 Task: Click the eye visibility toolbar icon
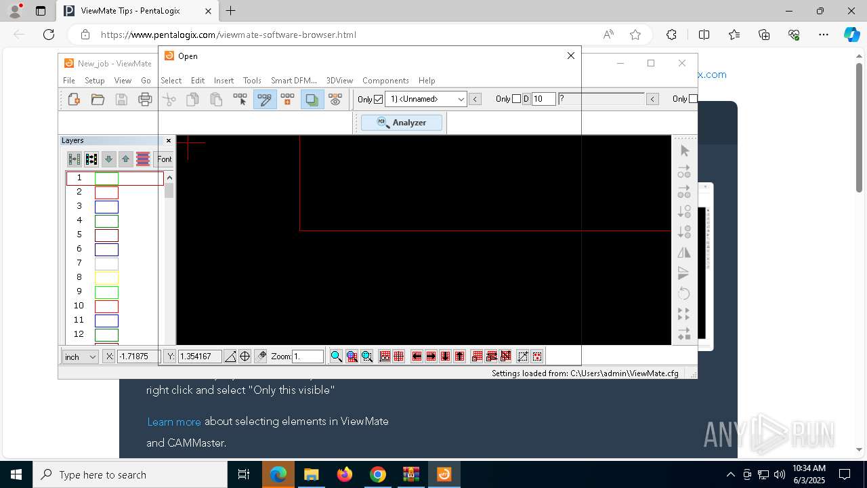(x=335, y=100)
